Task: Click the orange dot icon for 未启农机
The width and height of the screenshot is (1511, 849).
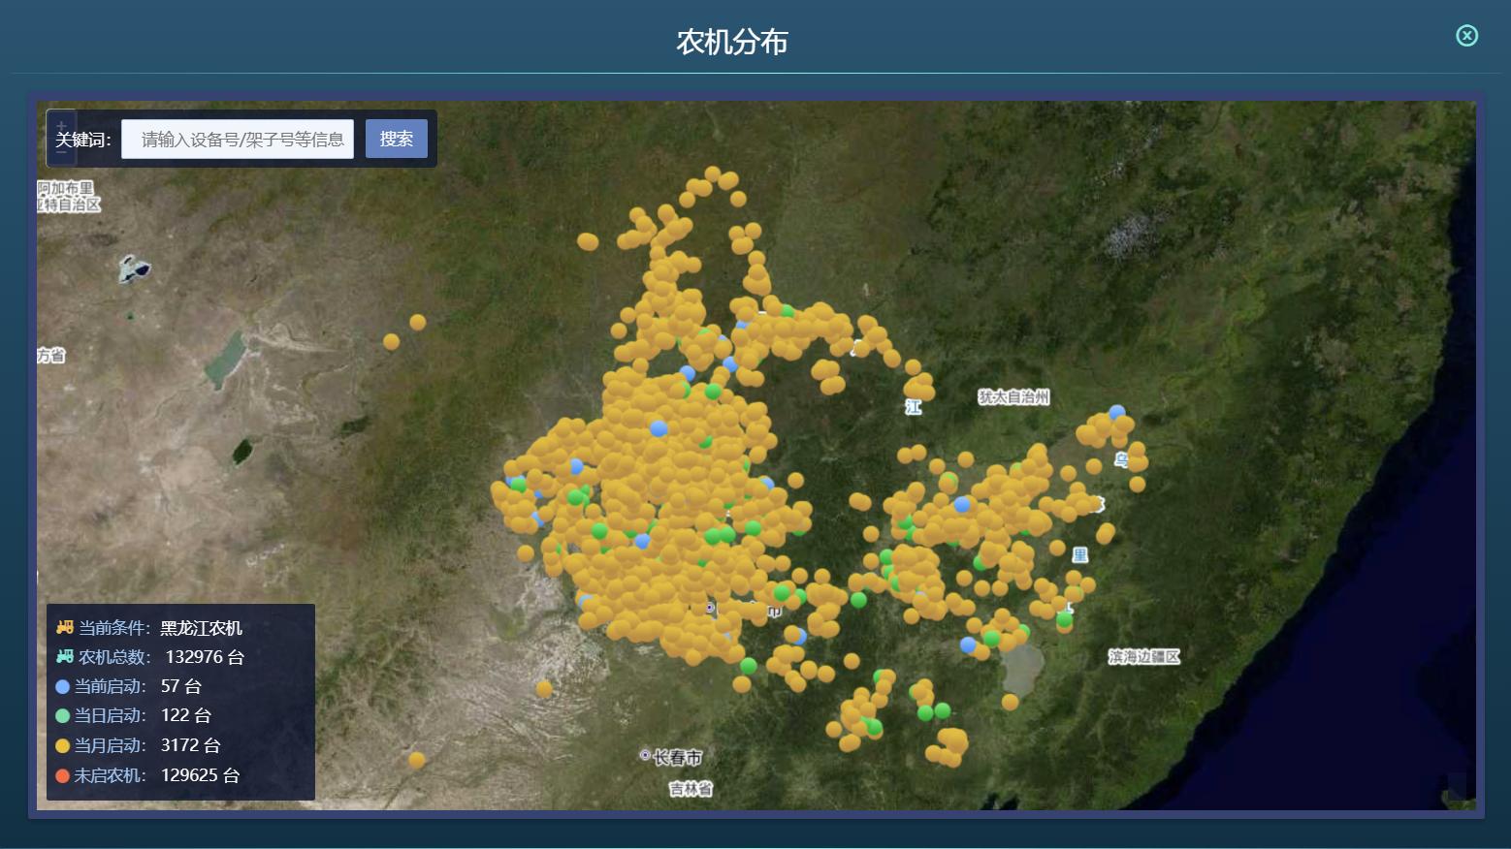Action: tap(61, 775)
